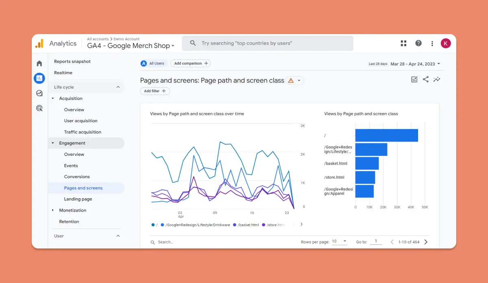488x283 pixels.
Task: Click the '/' bar in bar chart
Action: click(387, 136)
